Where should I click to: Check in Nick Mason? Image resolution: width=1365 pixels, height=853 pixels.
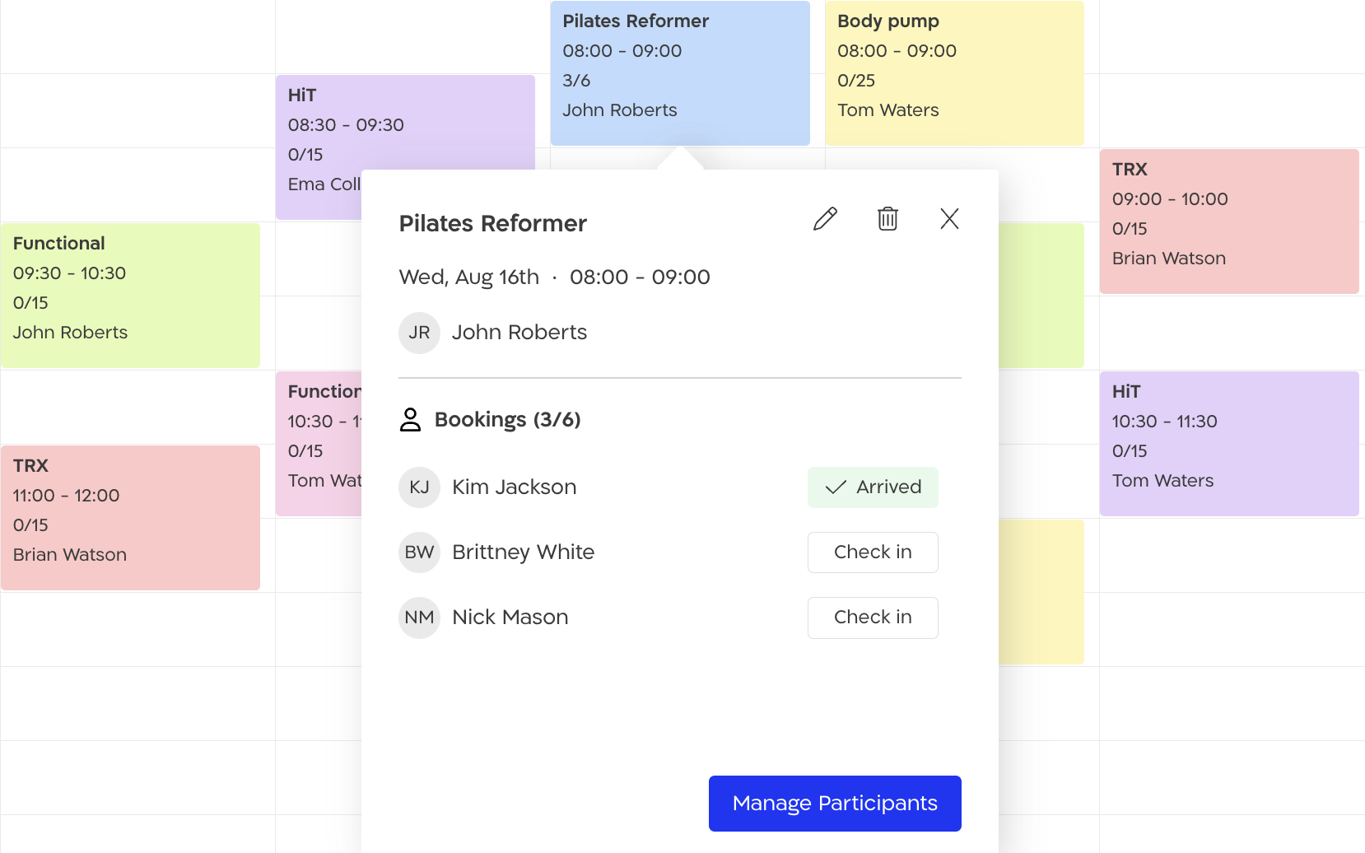point(872,618)
